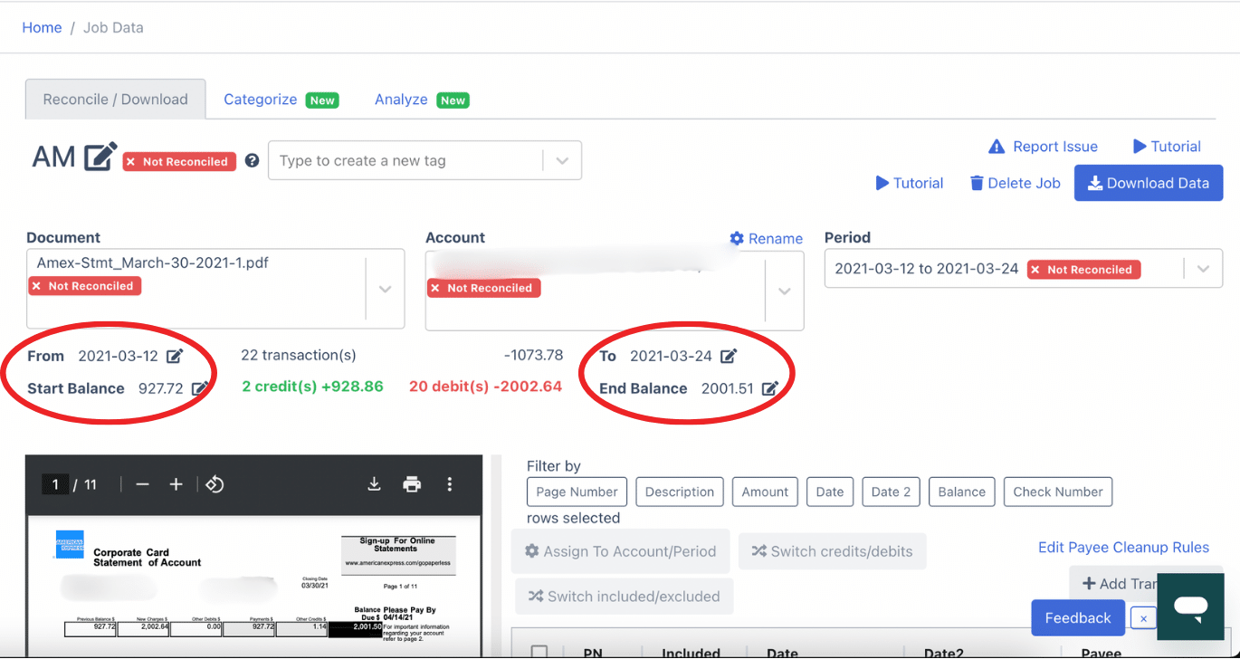Zoom out in PDF viewer
1240x659 pixels.
click(142, 484)
